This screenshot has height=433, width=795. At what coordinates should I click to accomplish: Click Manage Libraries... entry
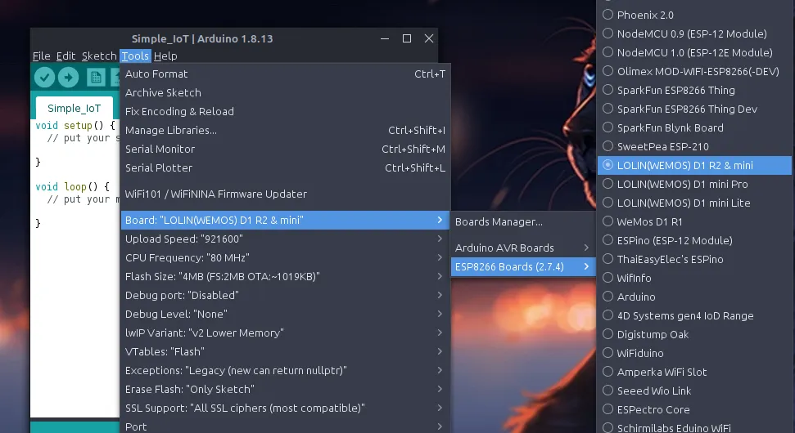tap(171, 131)
